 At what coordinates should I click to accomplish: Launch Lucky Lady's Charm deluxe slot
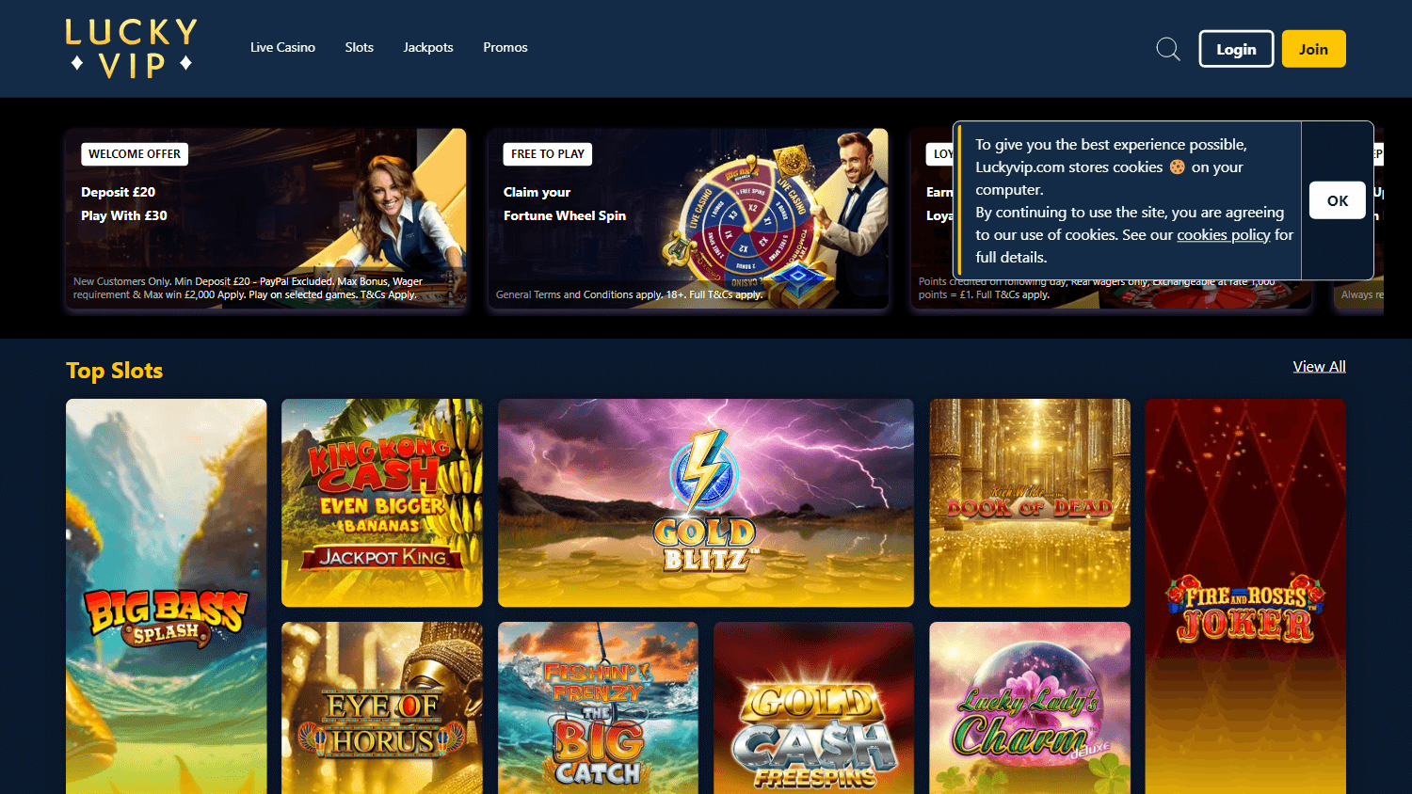pyautogui.click(x=1030, y=707)
